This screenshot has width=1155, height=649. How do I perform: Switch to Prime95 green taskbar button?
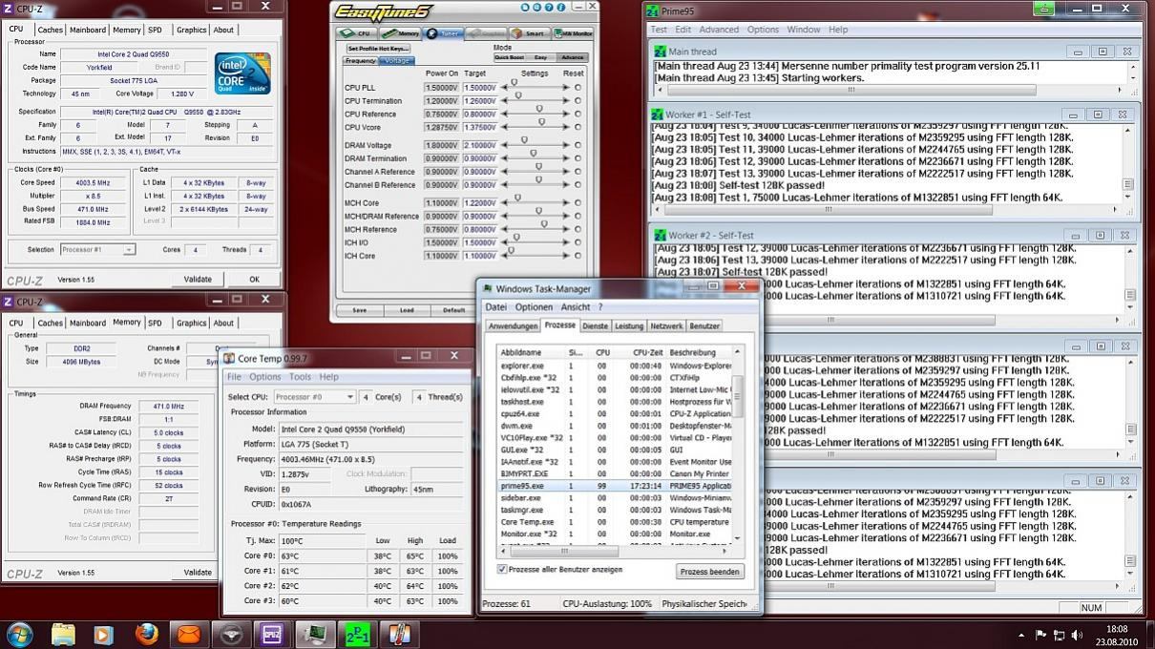356,634
